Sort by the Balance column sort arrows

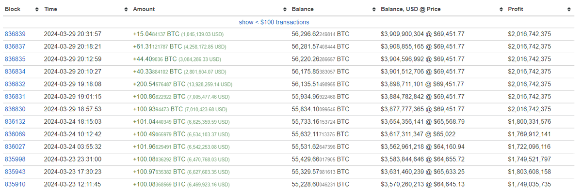(x=374, y=9)
